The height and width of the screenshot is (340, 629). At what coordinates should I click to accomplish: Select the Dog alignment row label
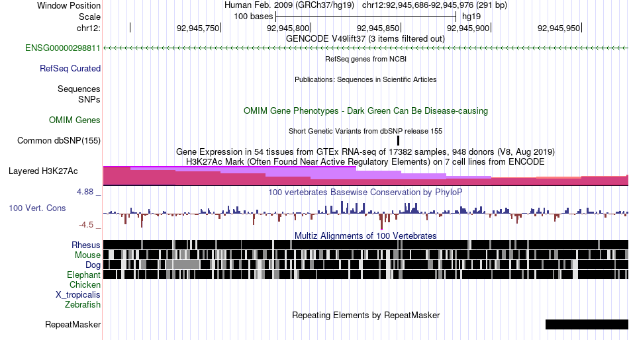point(93,265)
